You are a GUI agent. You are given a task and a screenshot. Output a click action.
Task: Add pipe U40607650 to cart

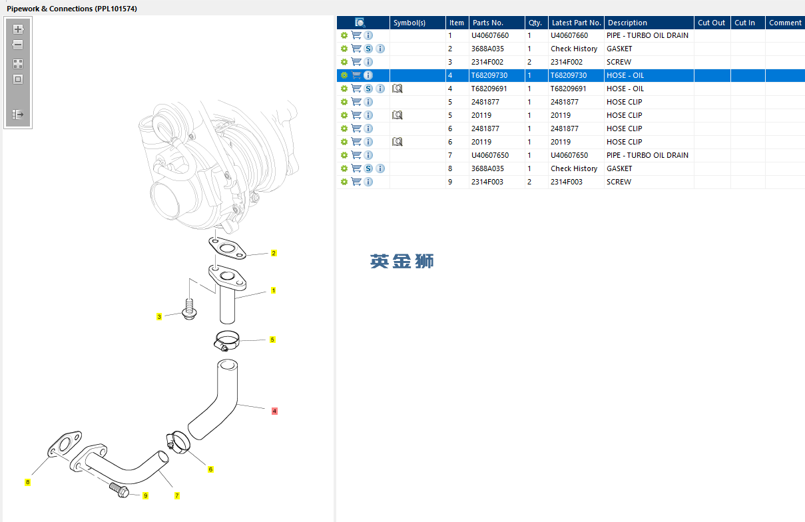(356, 155)
